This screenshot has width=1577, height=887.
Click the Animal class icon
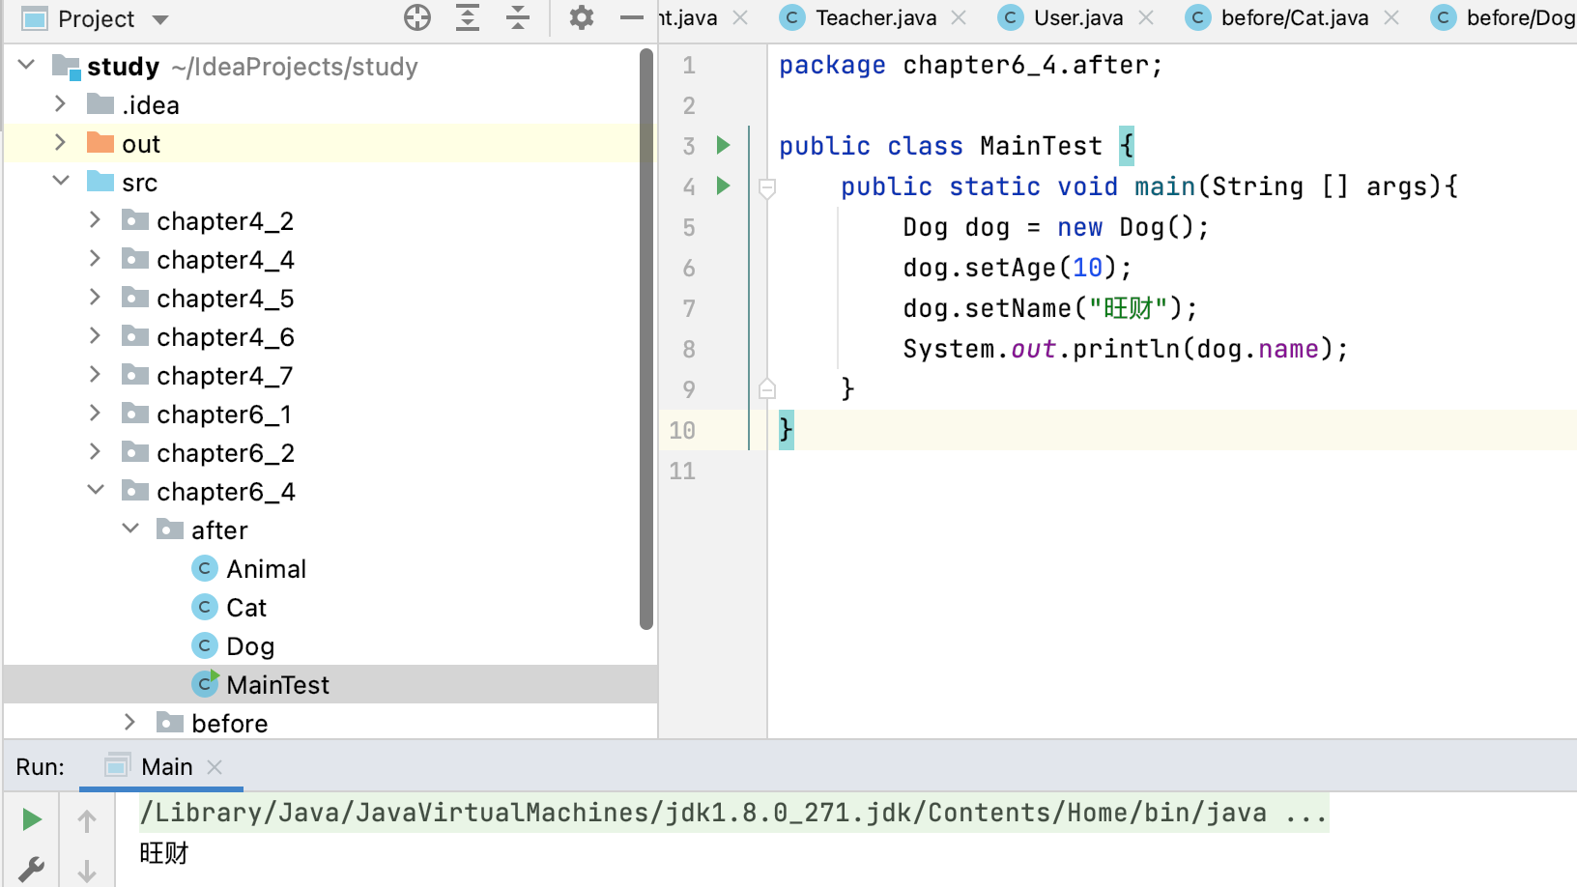click(x=204, y=568)
